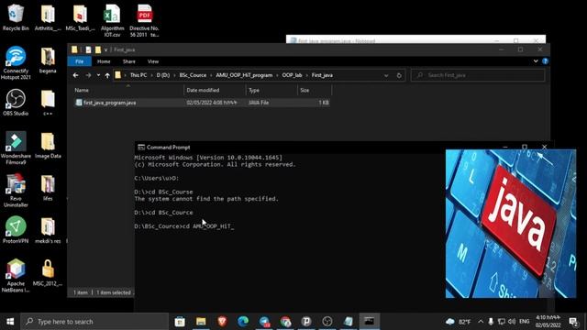
Task: Sort files by the Date modified column header
Action: 215,90
